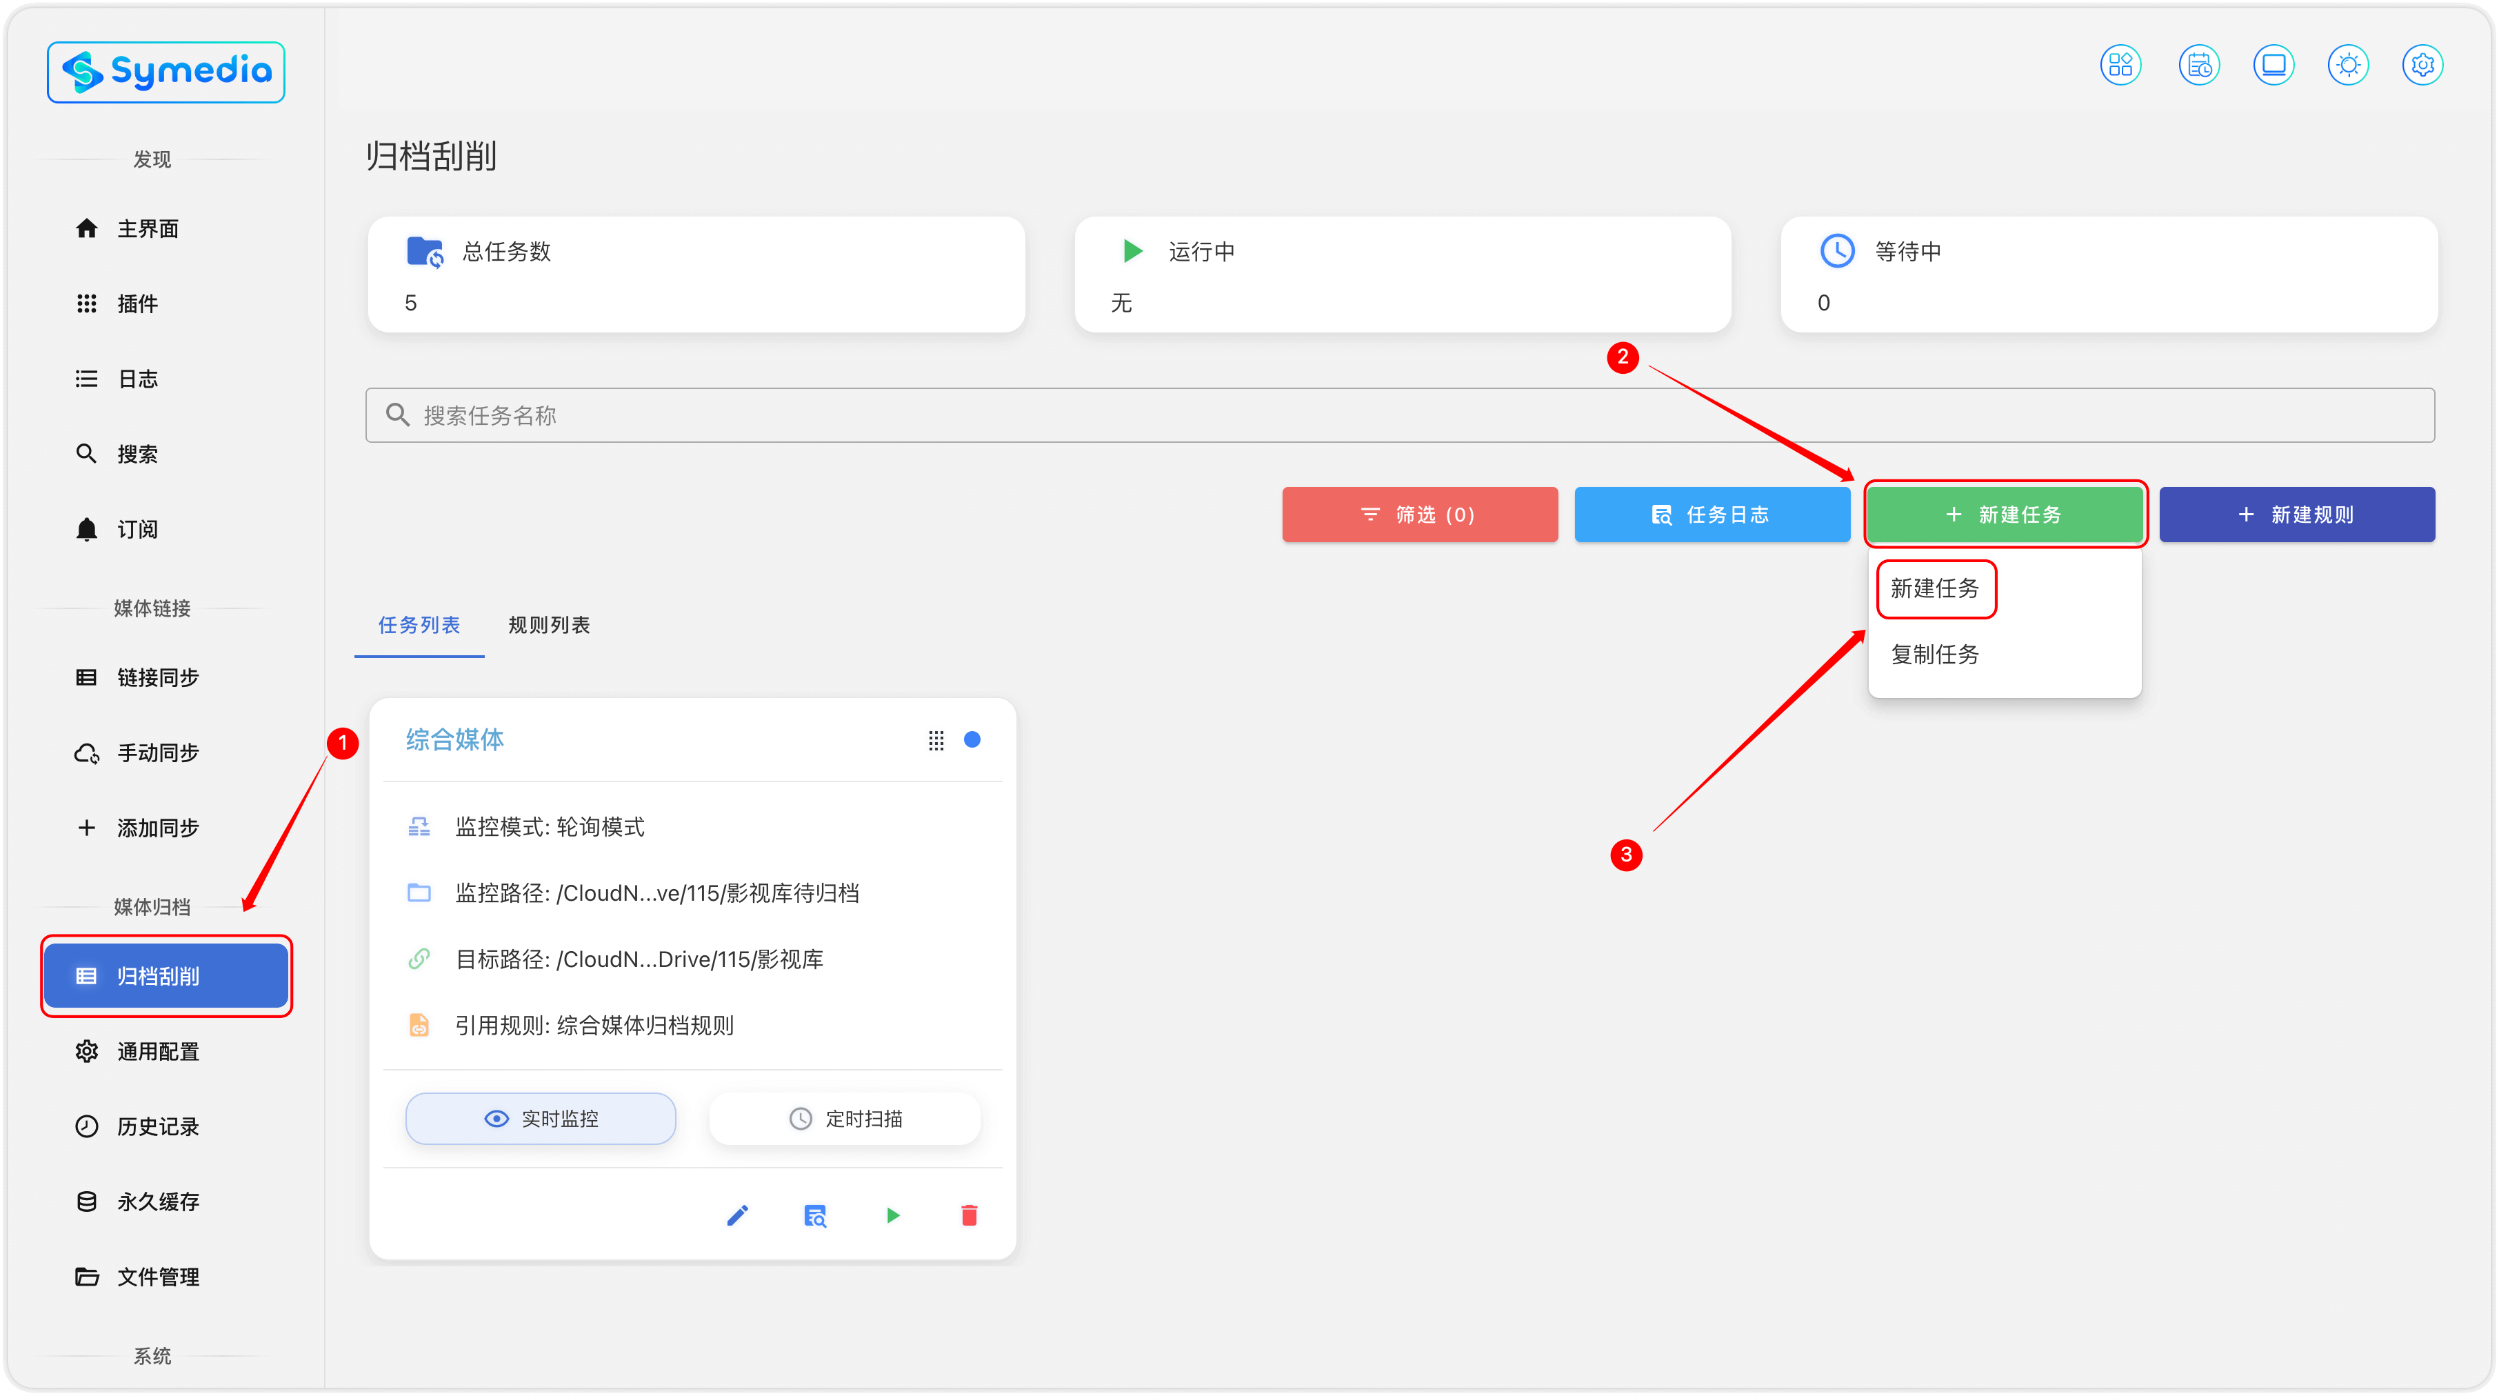Select 新建任务 in the dropdown menu

point(1934,588)
